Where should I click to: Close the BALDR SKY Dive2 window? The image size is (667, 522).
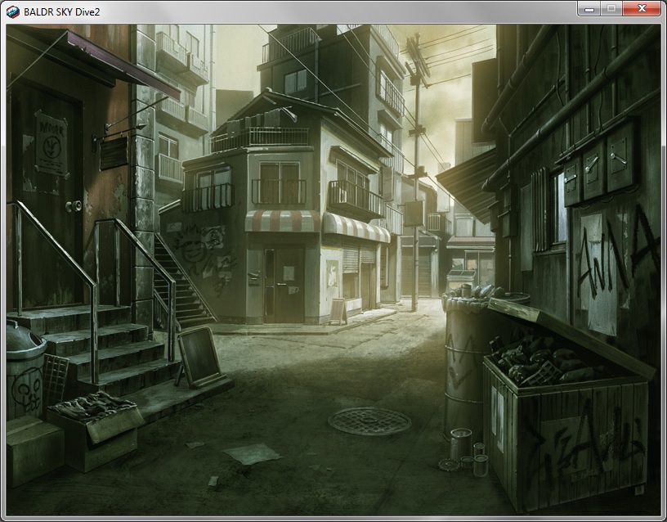pos(642,8)
